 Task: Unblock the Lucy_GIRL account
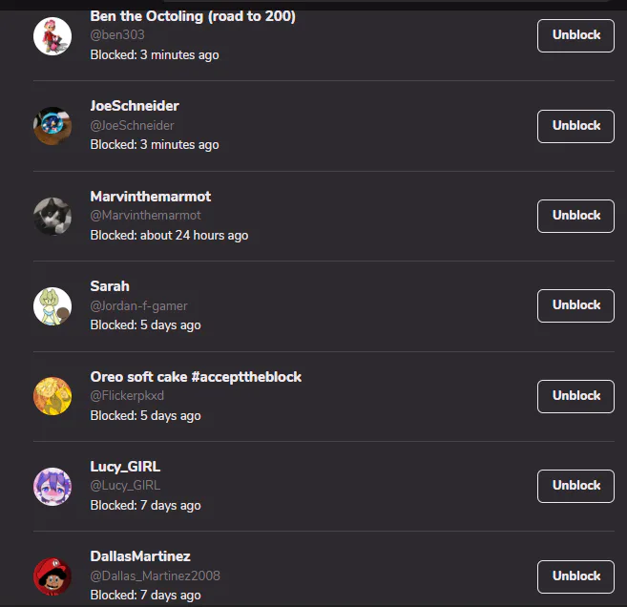575,485
